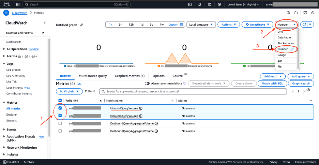Viewport: 319px width, 165px height.
Task: Open the Local timezone dropdown
Action: point(201,25)
